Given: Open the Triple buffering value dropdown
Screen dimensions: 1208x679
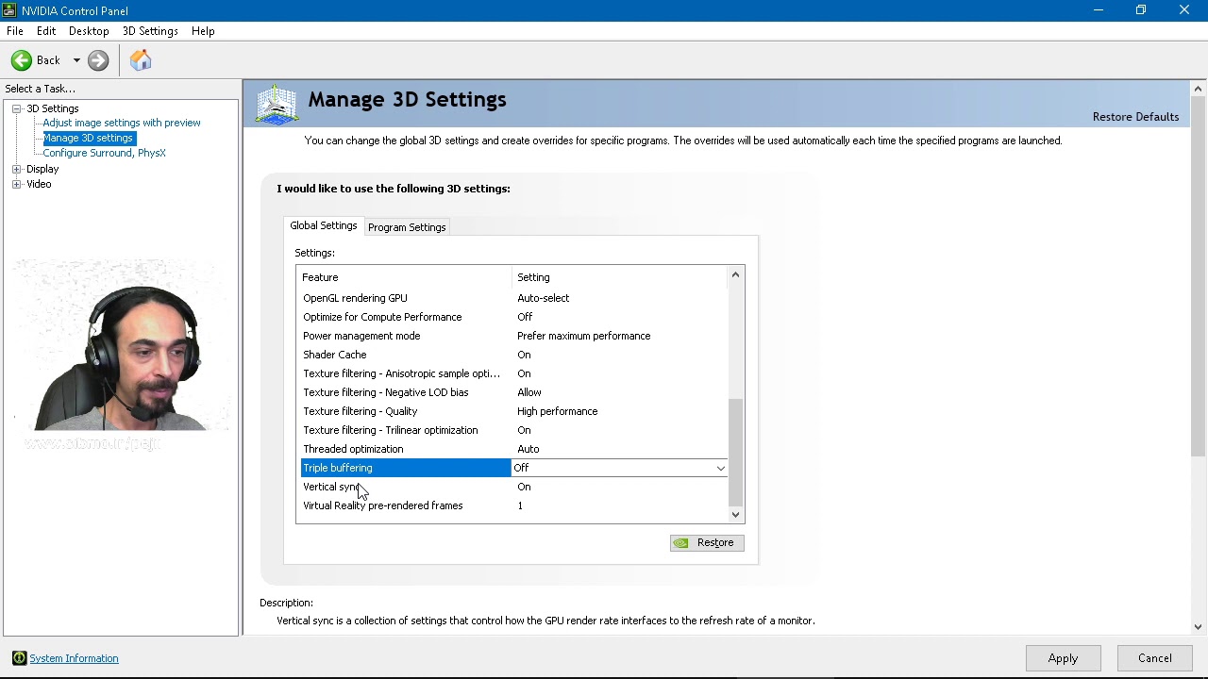Looking at the screenshot, I should pyautogui.click(x=720, y=468).
